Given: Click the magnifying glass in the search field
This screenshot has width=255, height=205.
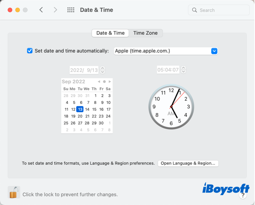Looking at the screenshot, I should tap(194, 10).
